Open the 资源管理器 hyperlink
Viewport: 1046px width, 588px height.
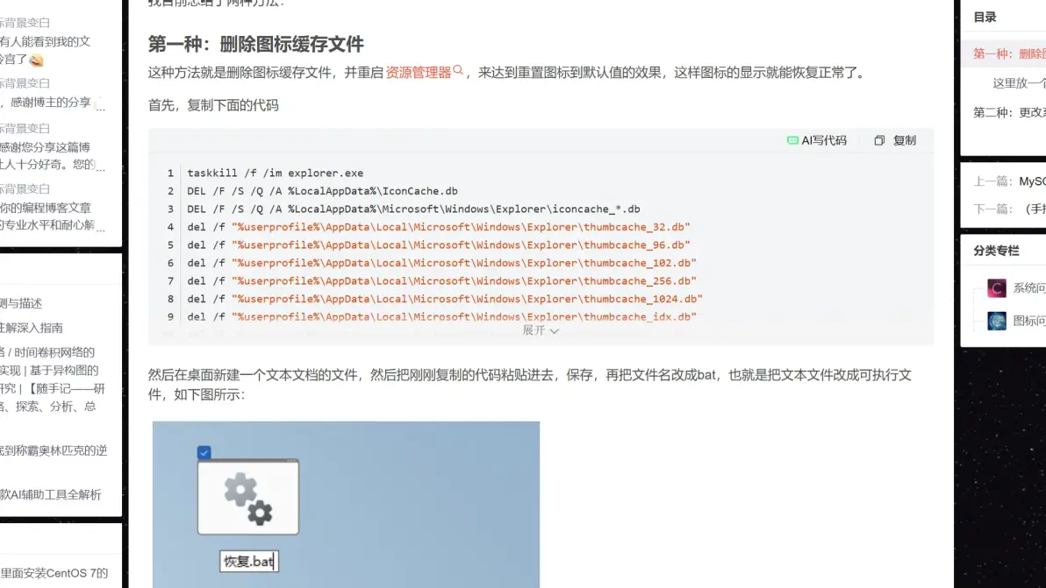point(419,73)
